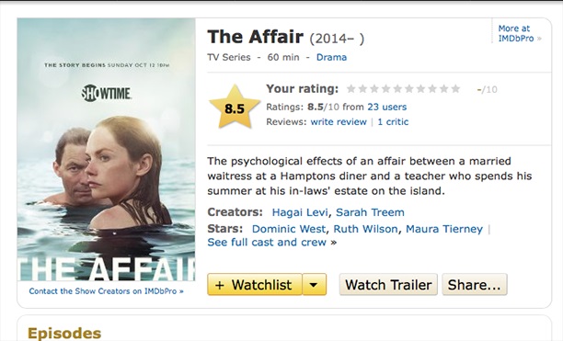The width and height of the screenshot is (563, 341).
Task: Open the Share... menu
Action: pyautogui.click(x=475, y=285)
